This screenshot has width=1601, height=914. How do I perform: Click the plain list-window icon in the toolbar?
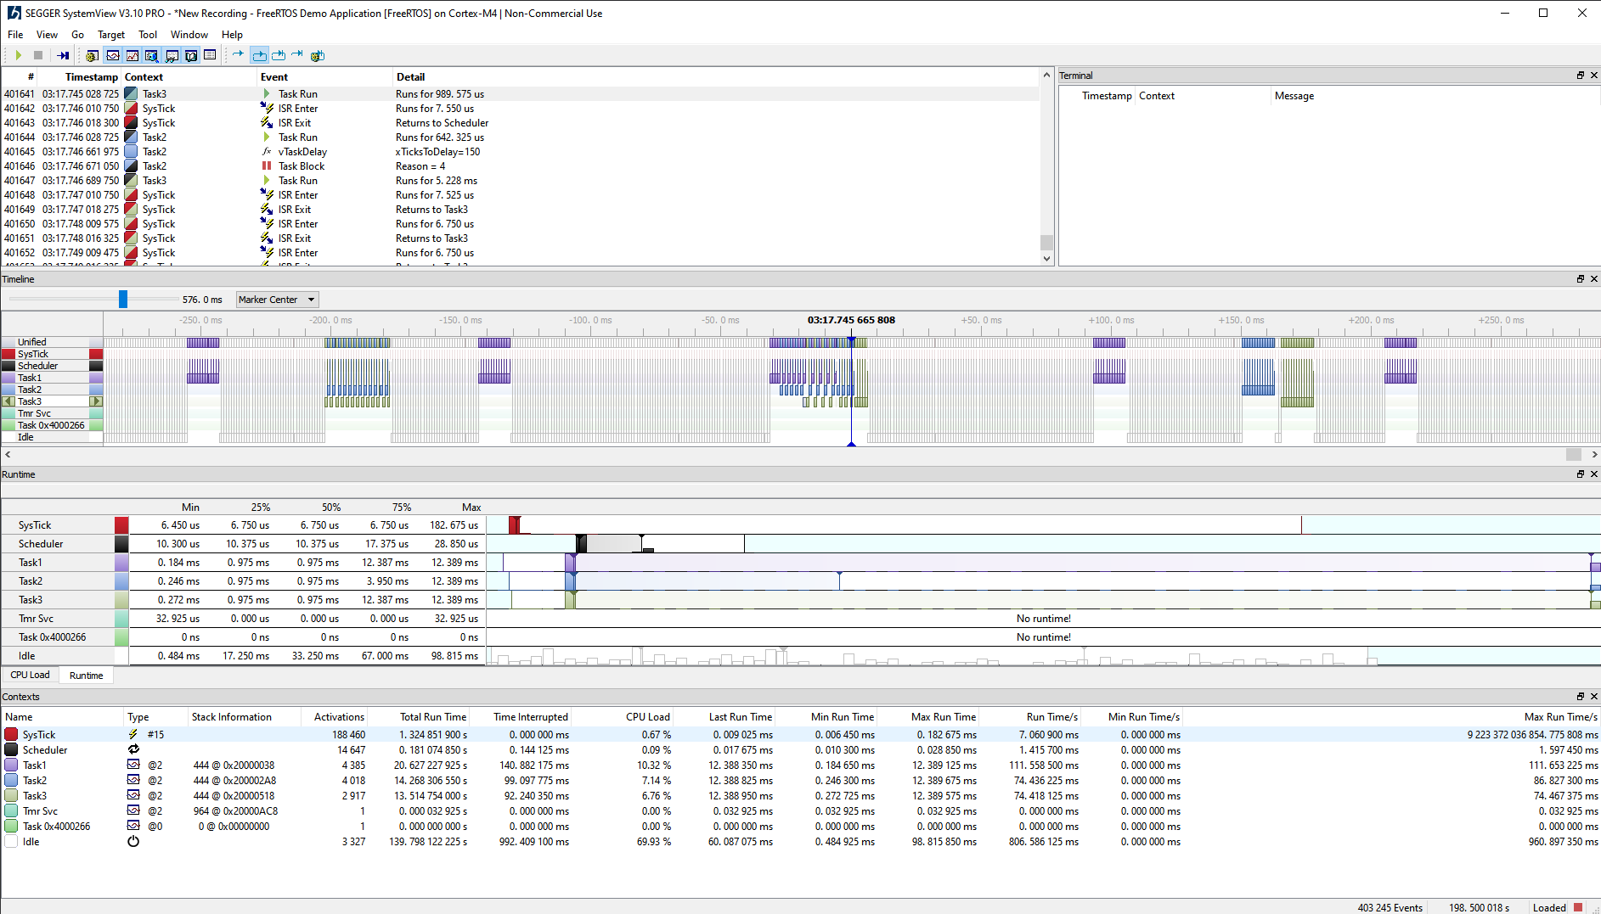210,55
